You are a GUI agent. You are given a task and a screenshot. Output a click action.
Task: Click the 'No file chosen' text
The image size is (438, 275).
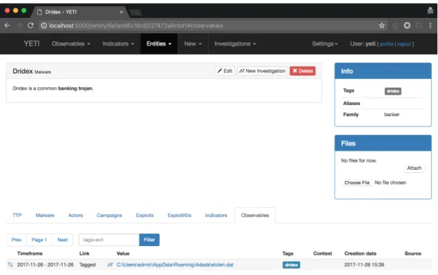(390, 183)
